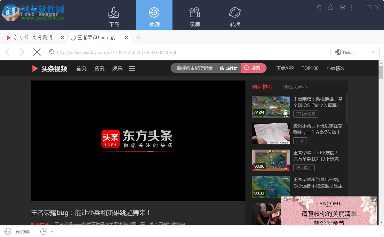The height and width of the screenshot is (237, 384).
Task: Open the 侦测 (Detect) panel
Action: [154, 15]
